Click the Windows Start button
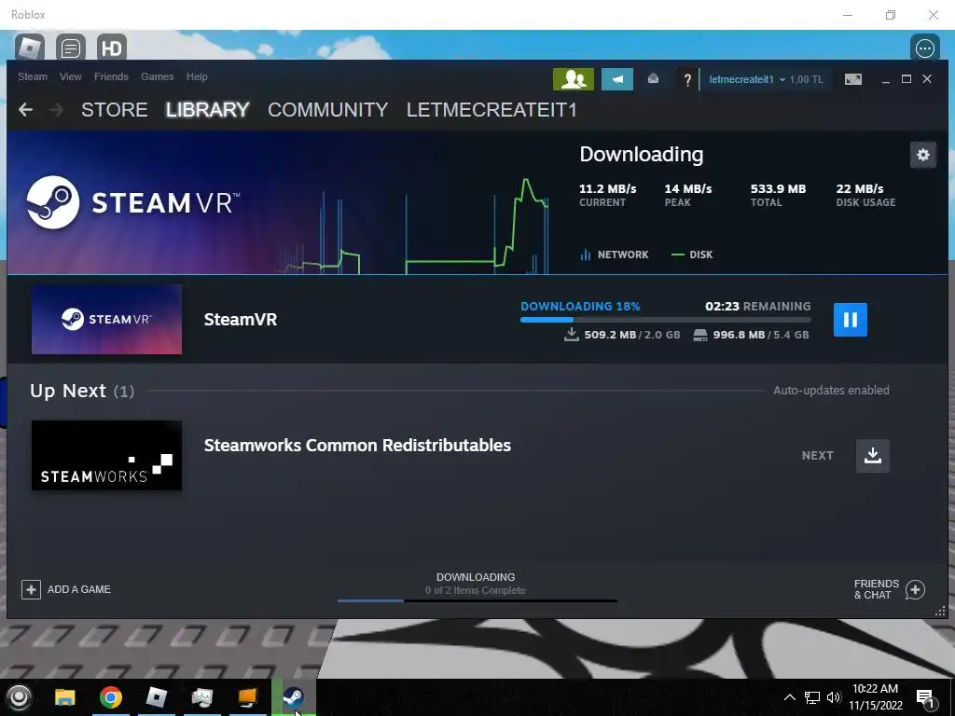The image size is (955, 716). tap(19, 697)
